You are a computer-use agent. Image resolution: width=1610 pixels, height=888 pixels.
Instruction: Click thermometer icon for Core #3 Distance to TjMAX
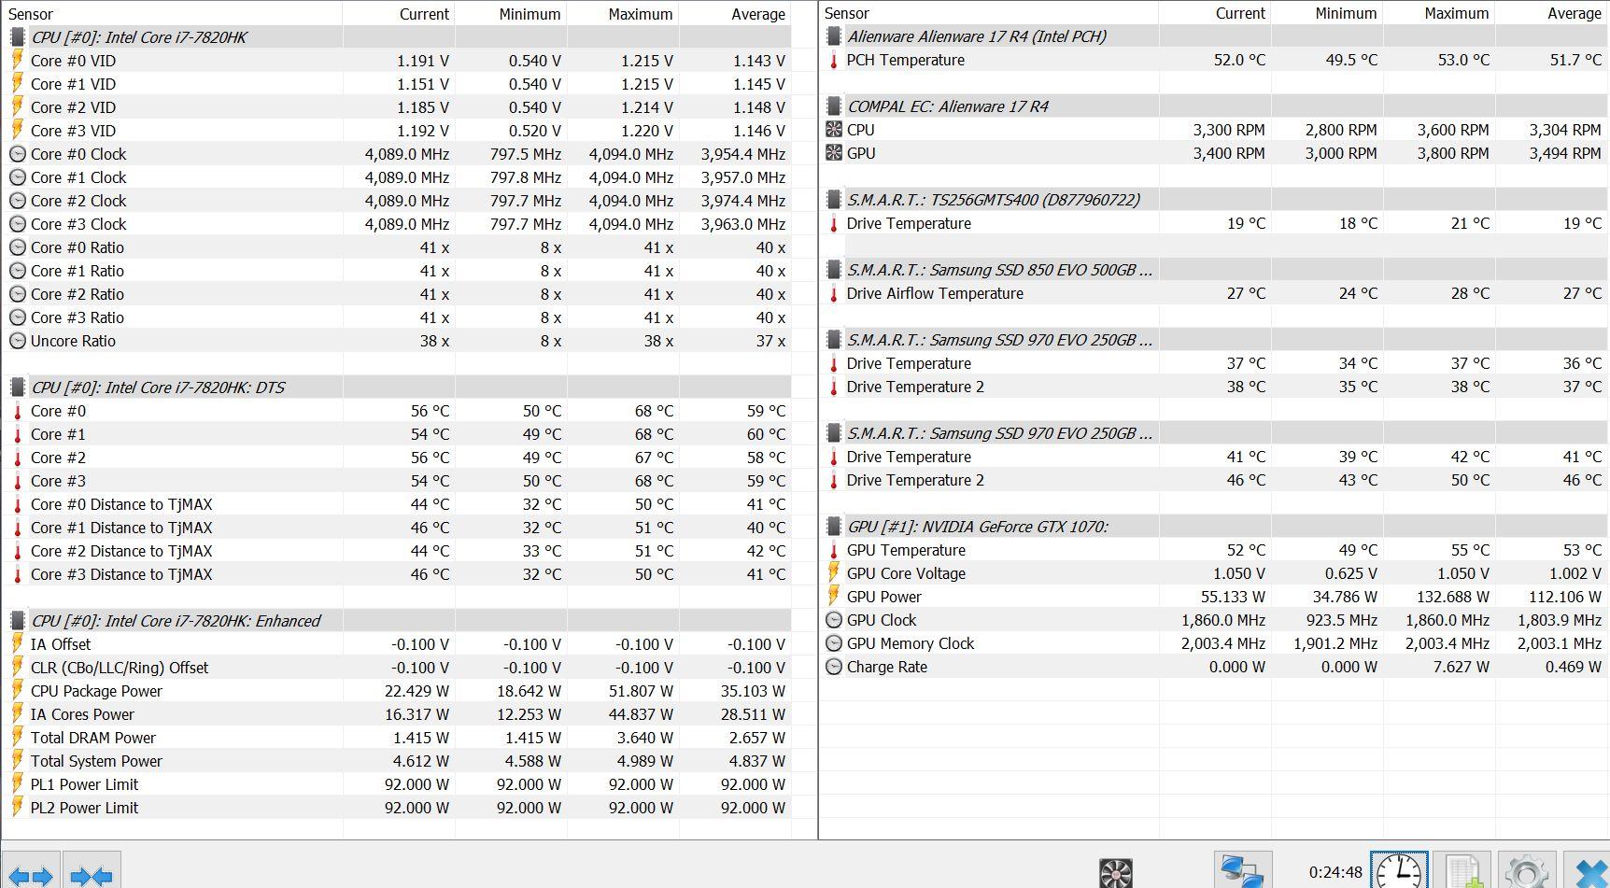[17, 574]
